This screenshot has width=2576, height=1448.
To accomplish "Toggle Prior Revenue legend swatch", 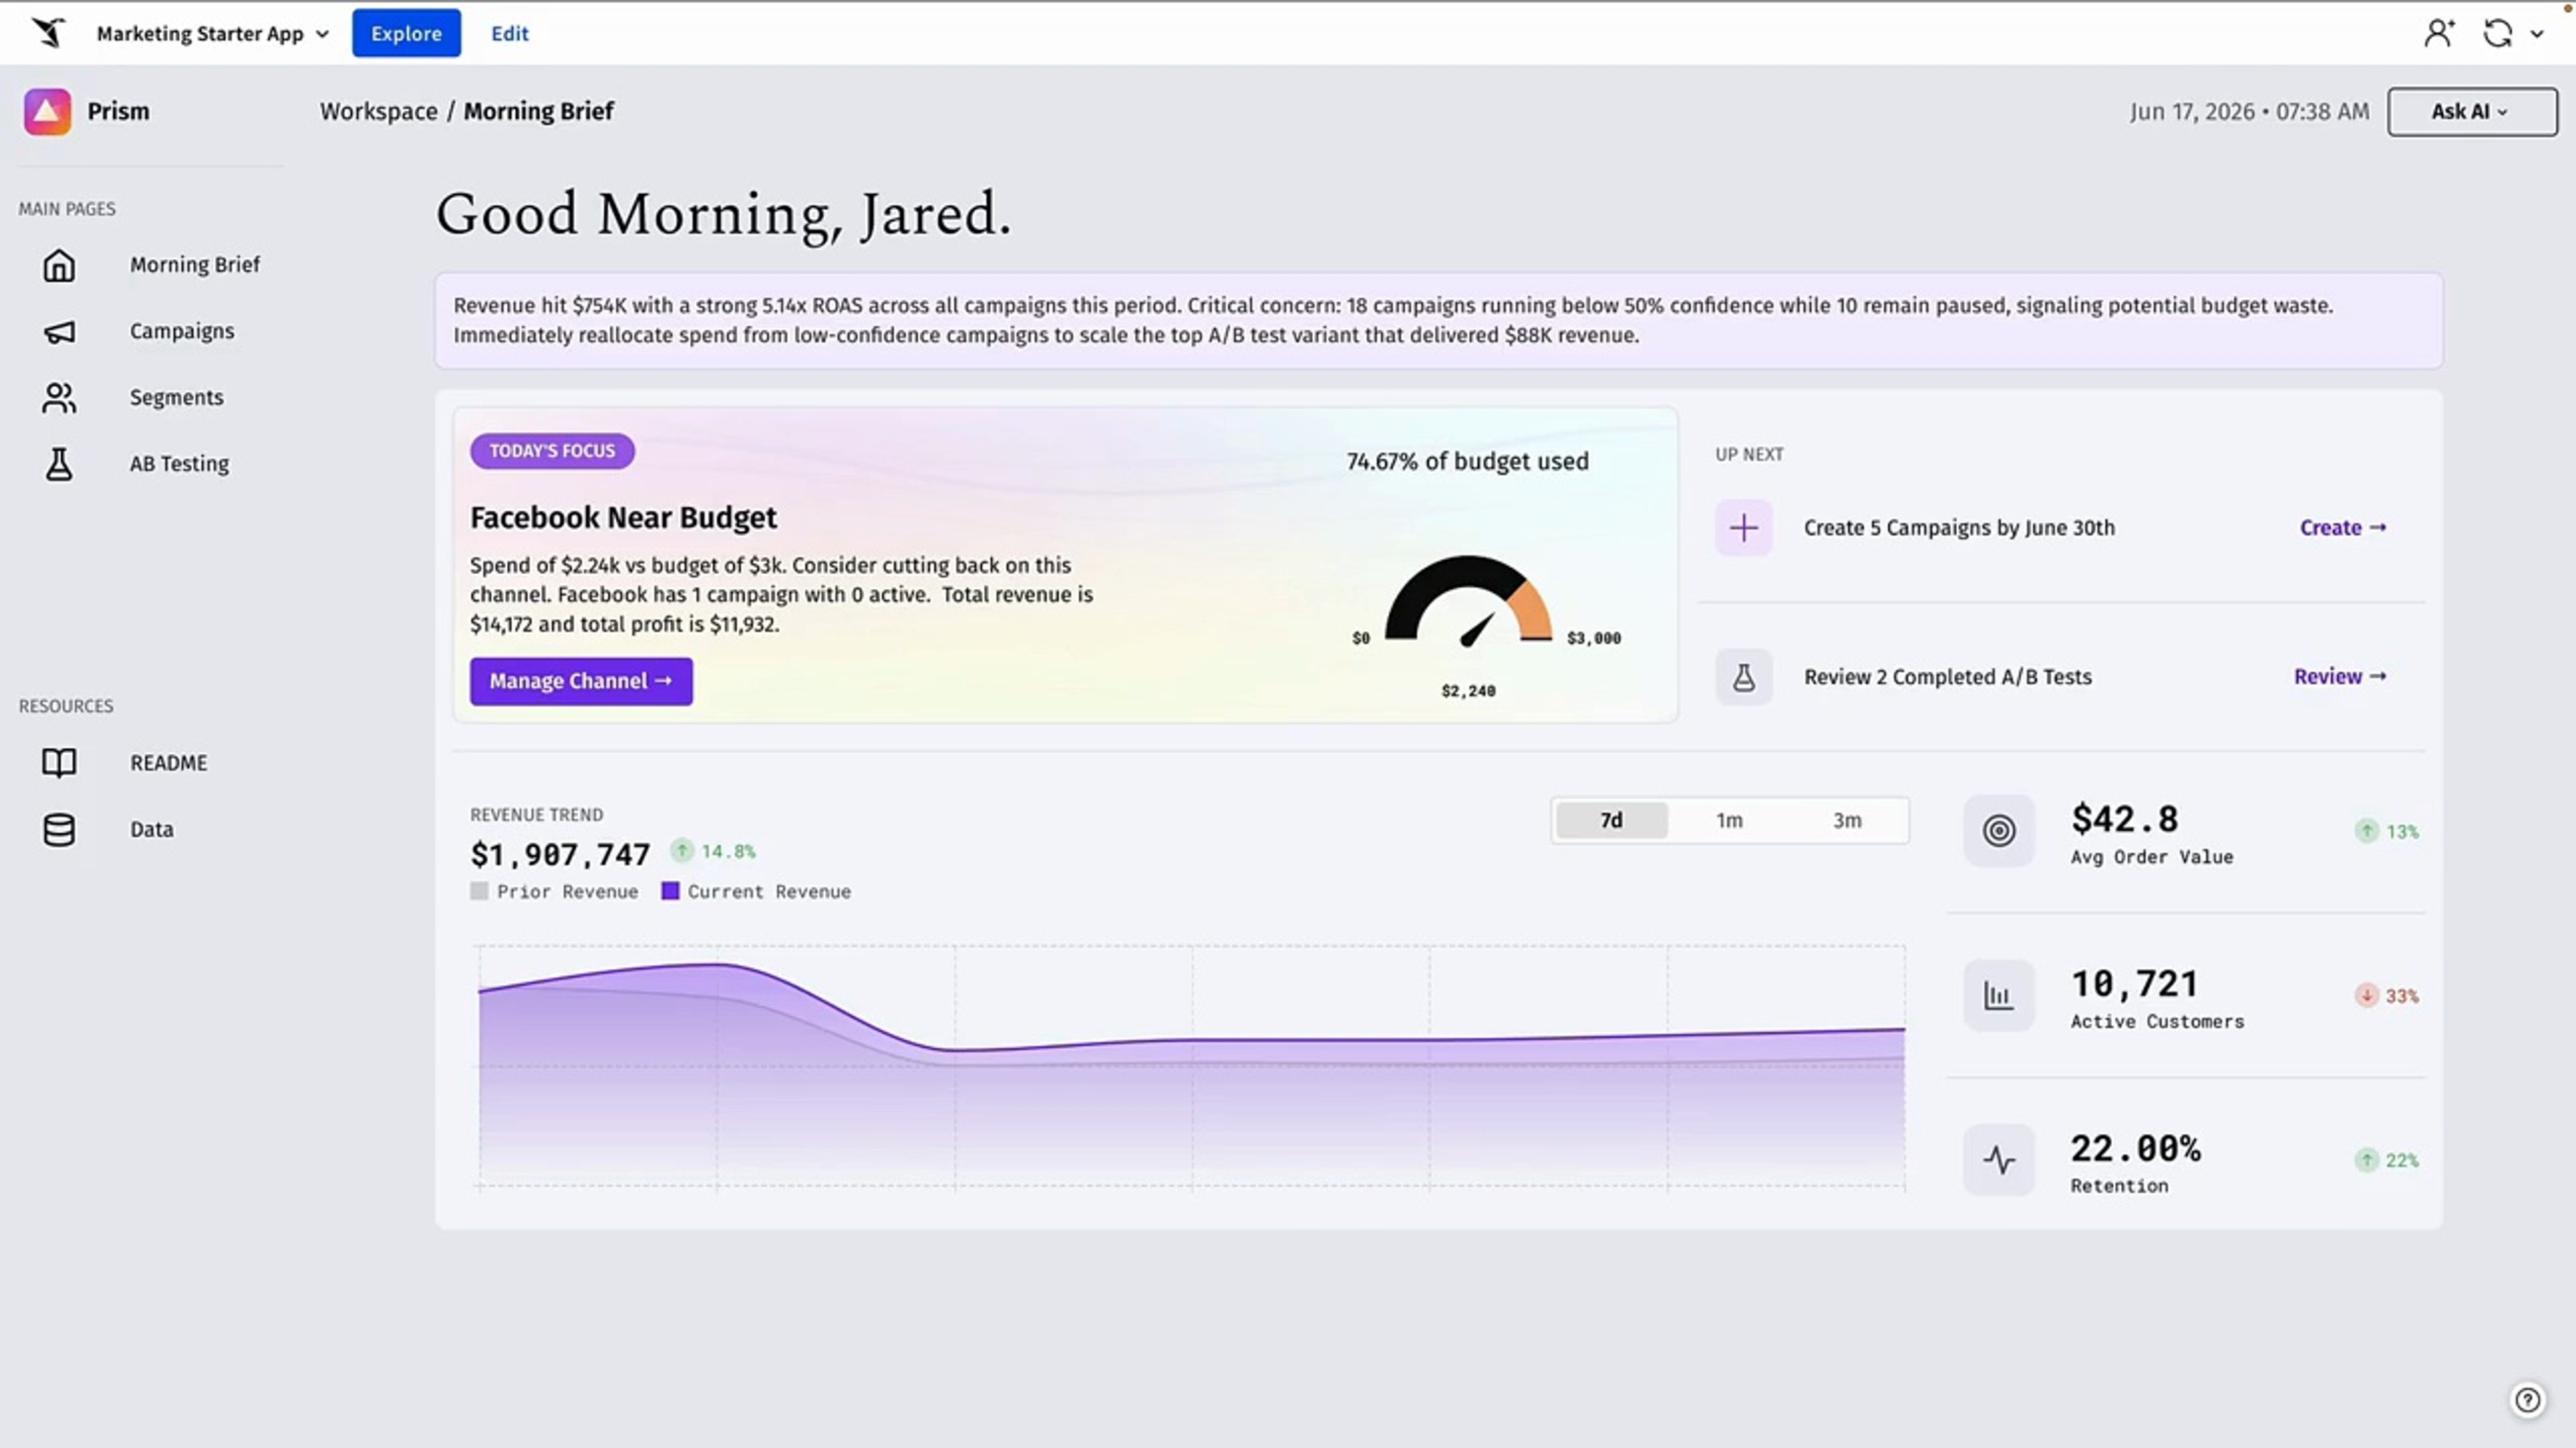I will (x=479, y=892).
